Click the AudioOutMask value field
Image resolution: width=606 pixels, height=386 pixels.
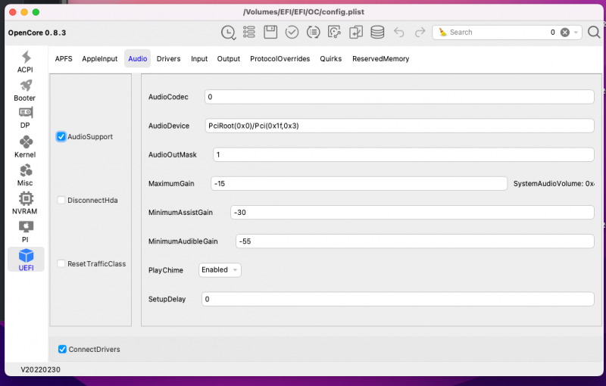click(404, 155)
